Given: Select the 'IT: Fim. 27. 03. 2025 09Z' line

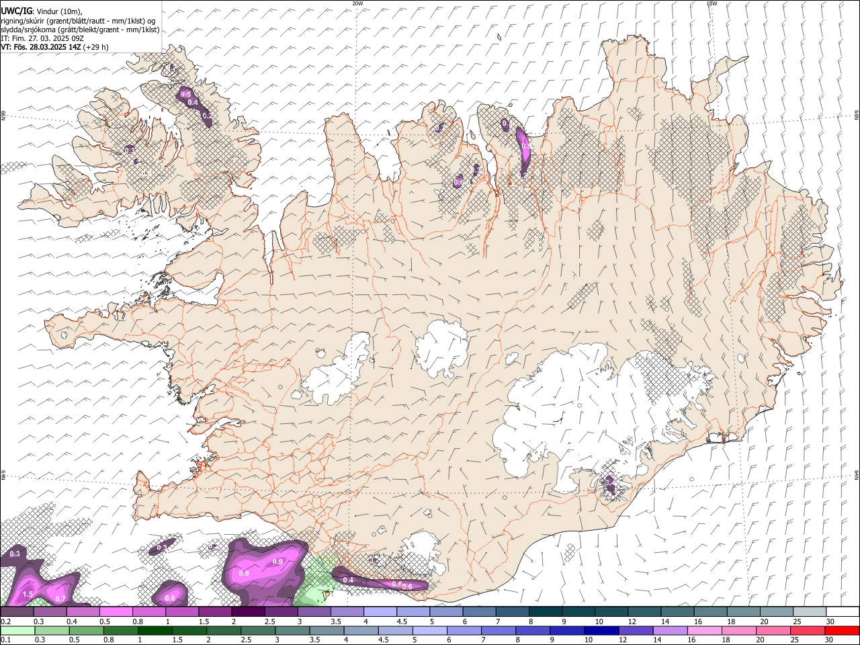Looking at the screenshot, I should coord(42,38).
